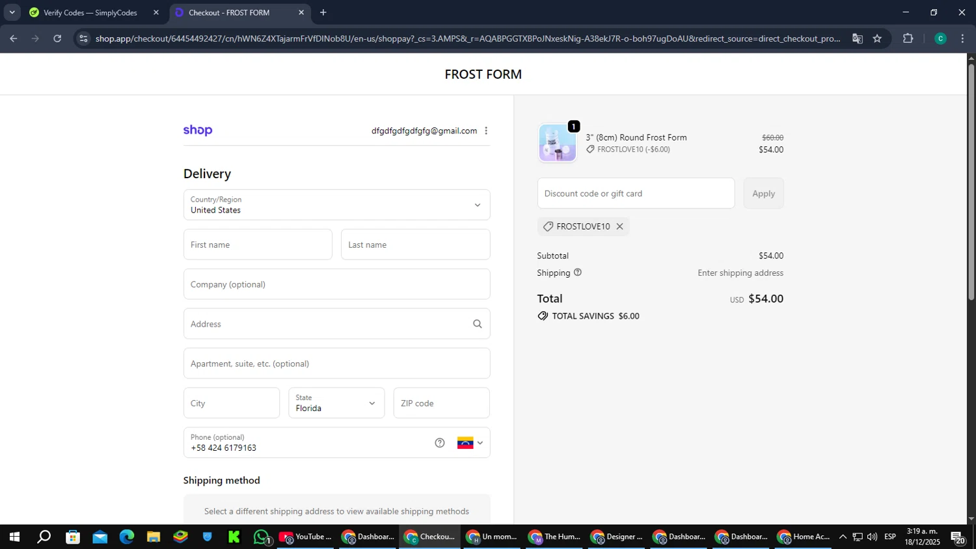Click the Apartment, suite field
The height and width of the screenshot is (549, 976).
(x=336, y=364)
